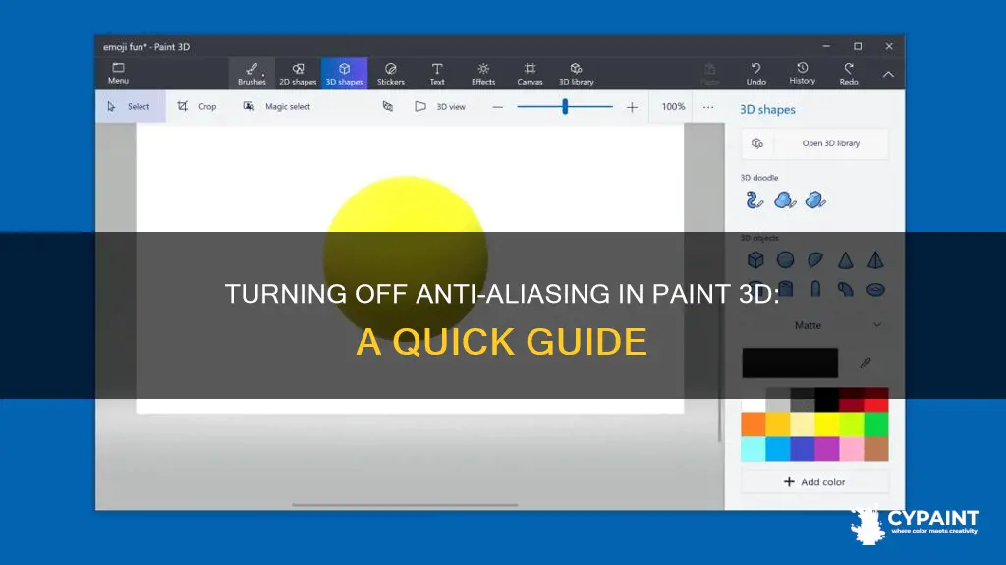Choose the Select tool
Viewport: 1006px width, 565px height.
tap(131, 106)
